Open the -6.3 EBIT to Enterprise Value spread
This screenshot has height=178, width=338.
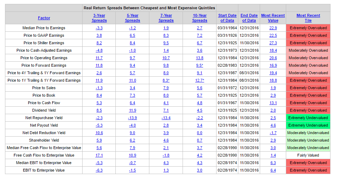(99, 170)
